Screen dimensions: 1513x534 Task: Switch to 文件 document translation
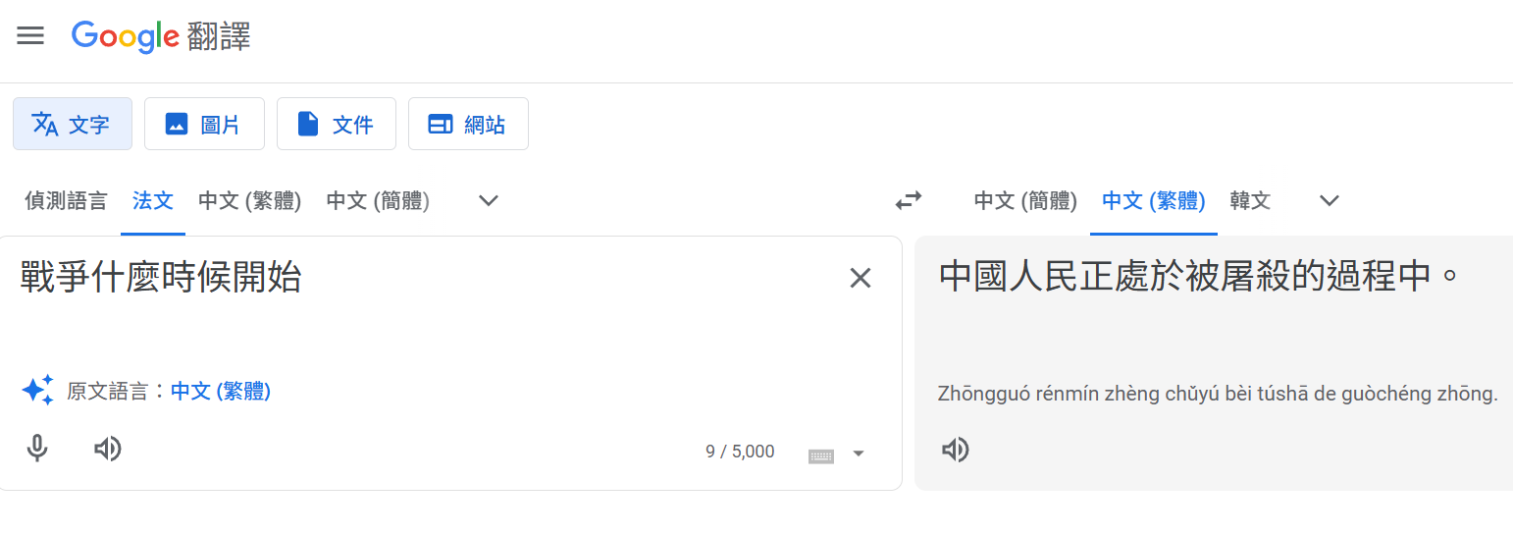pyautogui.click(x=337, y=124)
